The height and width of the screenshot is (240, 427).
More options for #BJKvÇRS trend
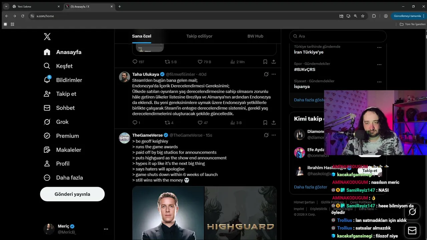click(379, 65)
